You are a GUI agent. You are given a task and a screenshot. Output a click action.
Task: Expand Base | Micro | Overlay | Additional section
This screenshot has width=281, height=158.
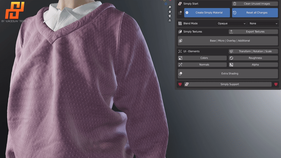tap(228, 41)
